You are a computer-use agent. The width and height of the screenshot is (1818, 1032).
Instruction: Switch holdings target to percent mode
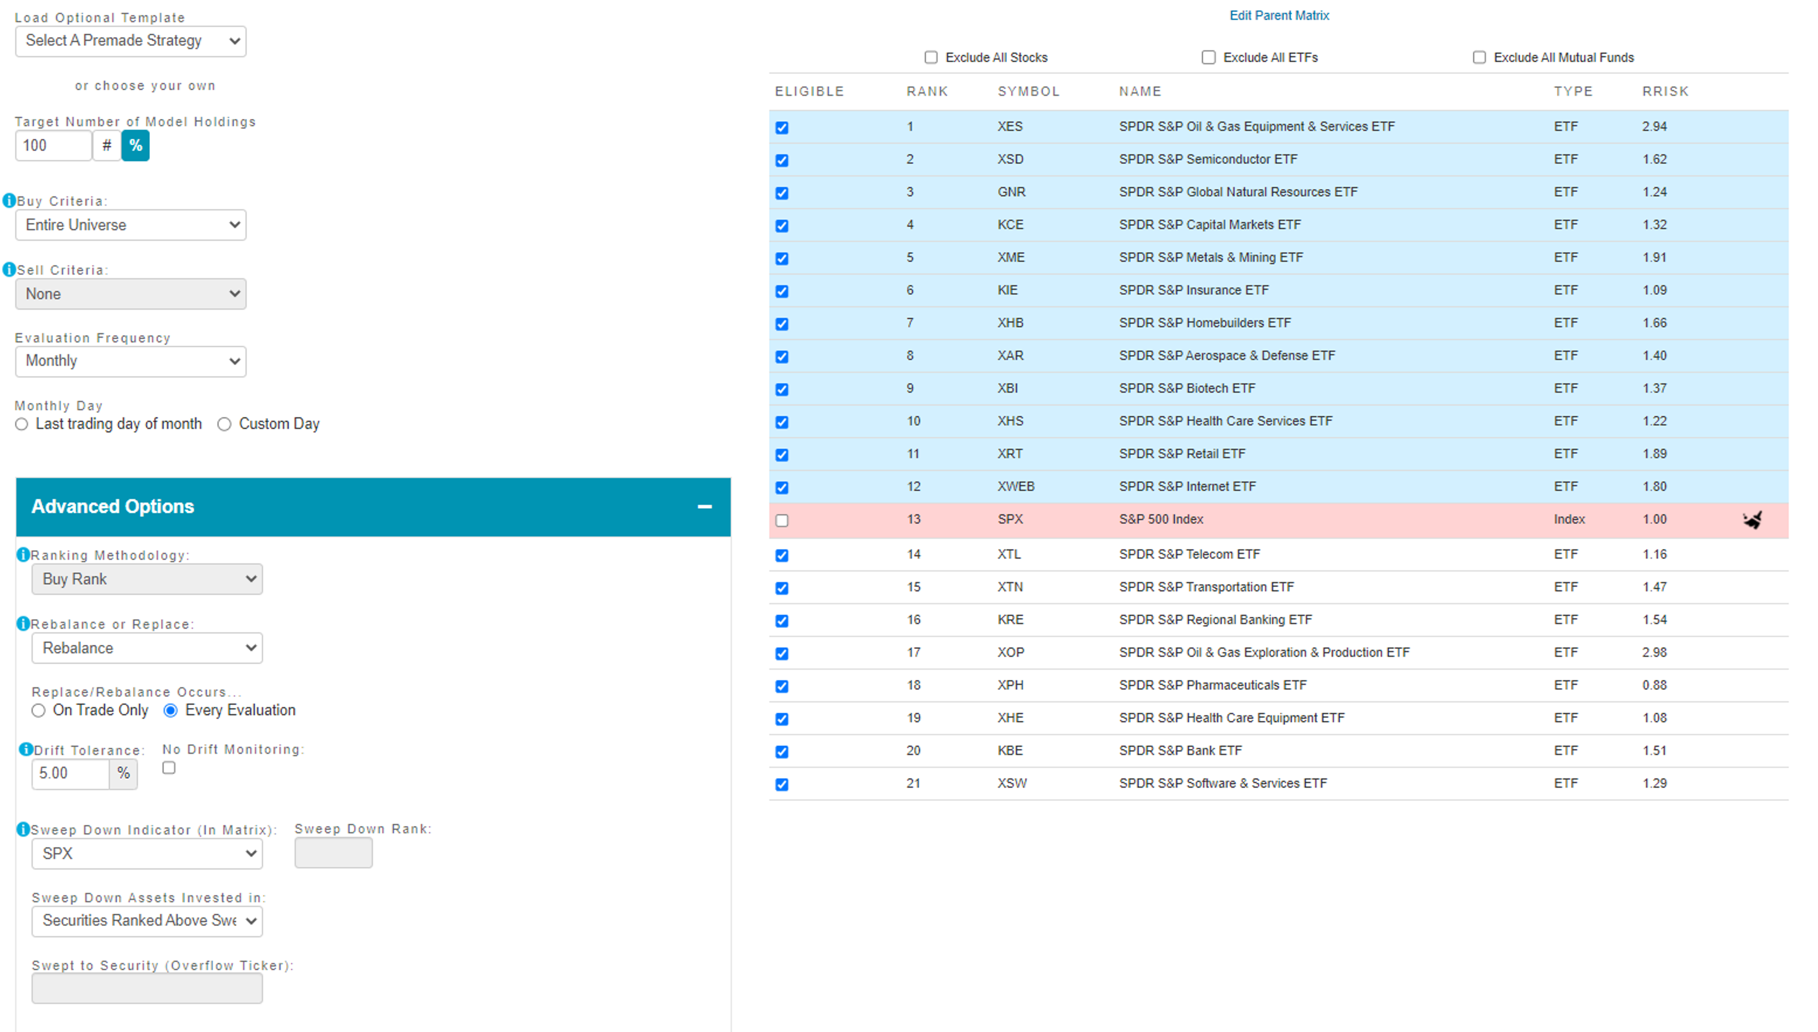click(x=135, y=145)
